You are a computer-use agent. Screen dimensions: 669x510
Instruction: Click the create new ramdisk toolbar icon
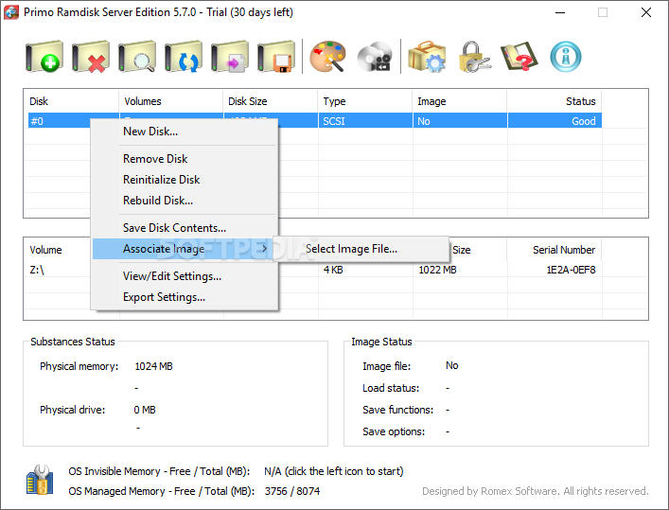coord(44,57)
